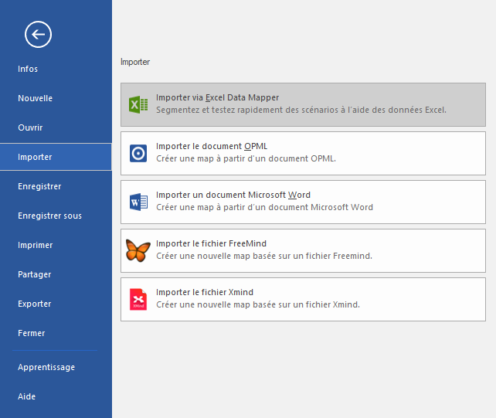Click the Microsoft Word icon
Viewport: 496px width, 418px height.
(138, 202)
